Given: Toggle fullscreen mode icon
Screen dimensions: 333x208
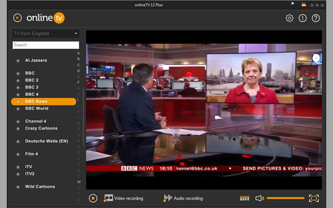Looking at the screenshot, I should click(314, 198).
